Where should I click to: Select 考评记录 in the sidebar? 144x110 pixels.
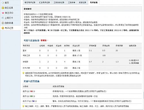point(9,28)
